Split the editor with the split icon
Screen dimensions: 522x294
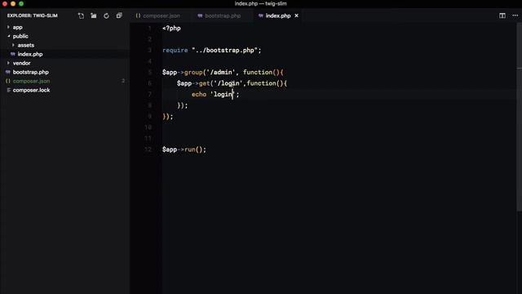(x=502, y=16)
